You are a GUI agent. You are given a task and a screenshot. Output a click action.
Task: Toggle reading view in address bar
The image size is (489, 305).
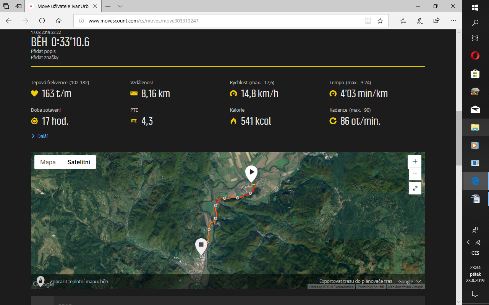[368, 21]
